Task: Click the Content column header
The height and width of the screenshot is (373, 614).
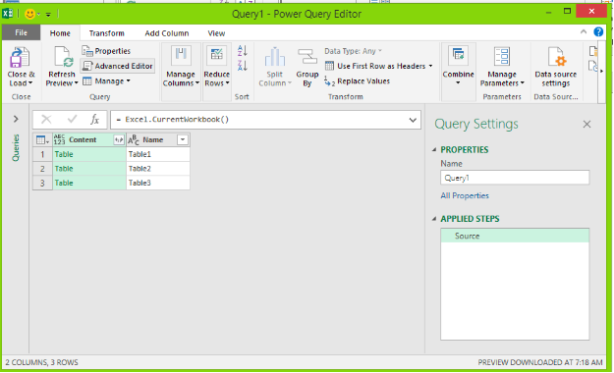Action: 83,139
